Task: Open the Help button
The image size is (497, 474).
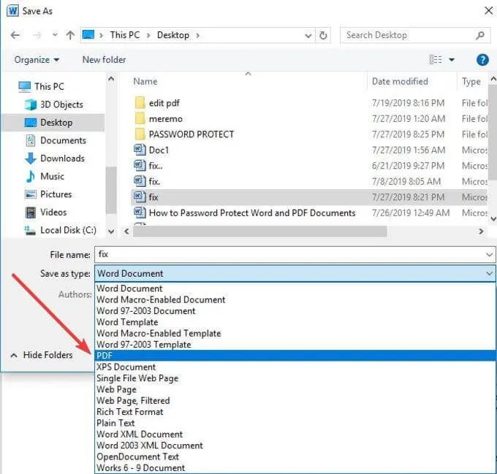Action: pos(482,60)
